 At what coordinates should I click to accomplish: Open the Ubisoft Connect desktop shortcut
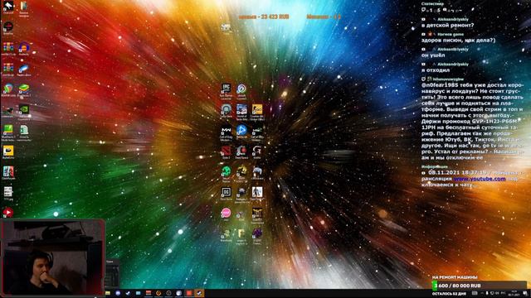241,90
